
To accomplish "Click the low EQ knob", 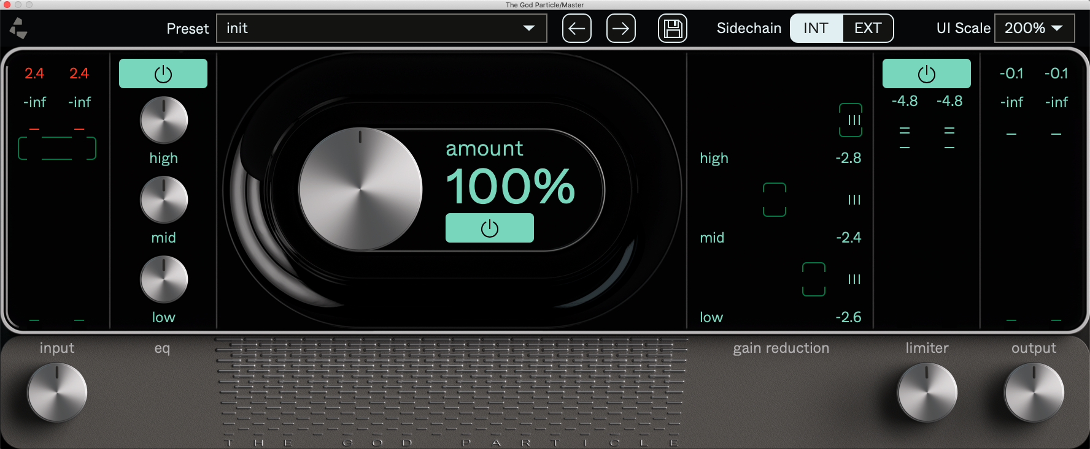I will point(164,279).
